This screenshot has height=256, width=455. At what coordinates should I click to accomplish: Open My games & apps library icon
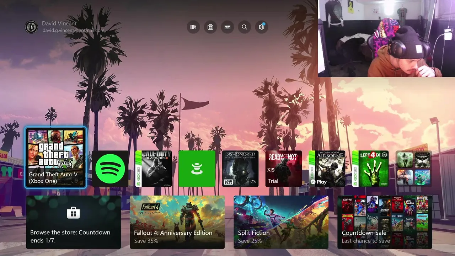[x=193, y=27]
